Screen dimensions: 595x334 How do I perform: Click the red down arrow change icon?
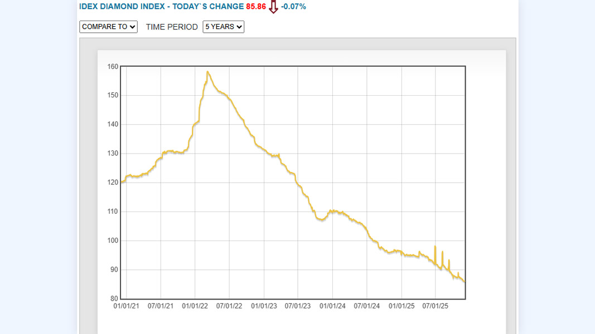coord(273,7)
